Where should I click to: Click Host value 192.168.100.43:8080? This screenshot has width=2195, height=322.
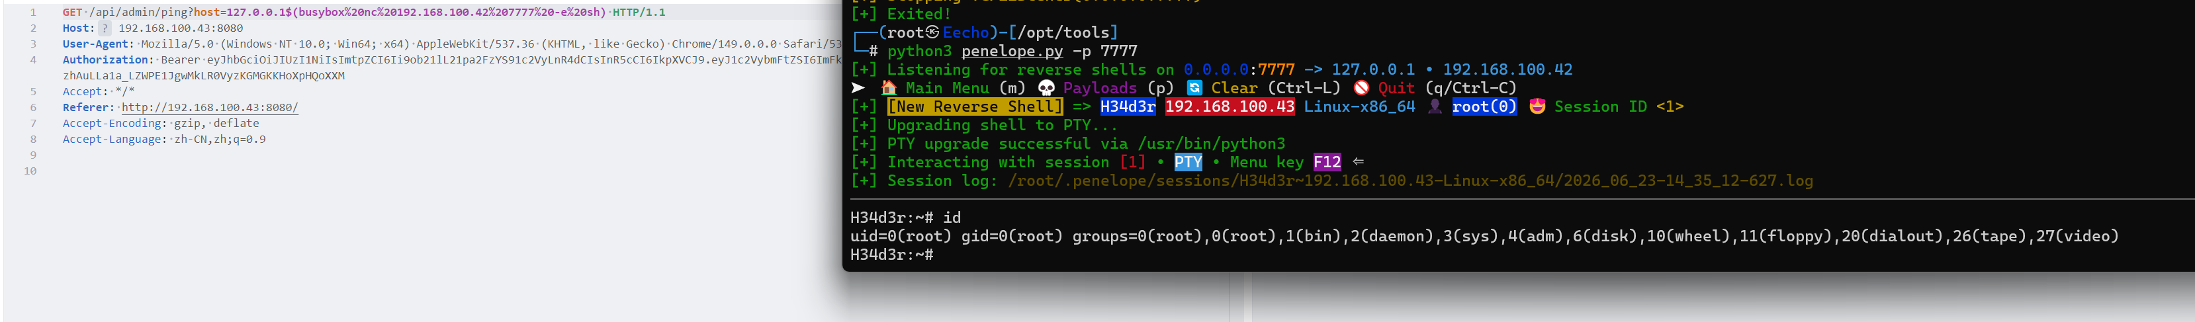[181, 28]
